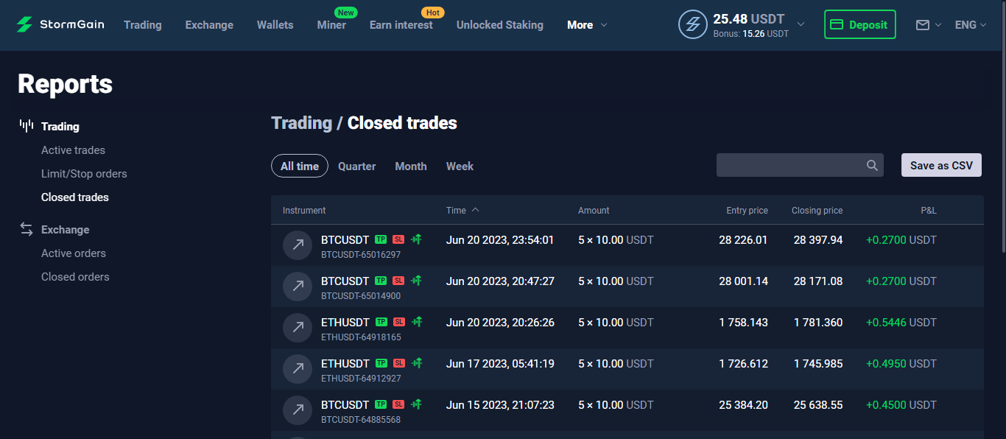This screenshot has height=439, width=1006.
Task: Select the Week time filter
Action: click(460, 166)
